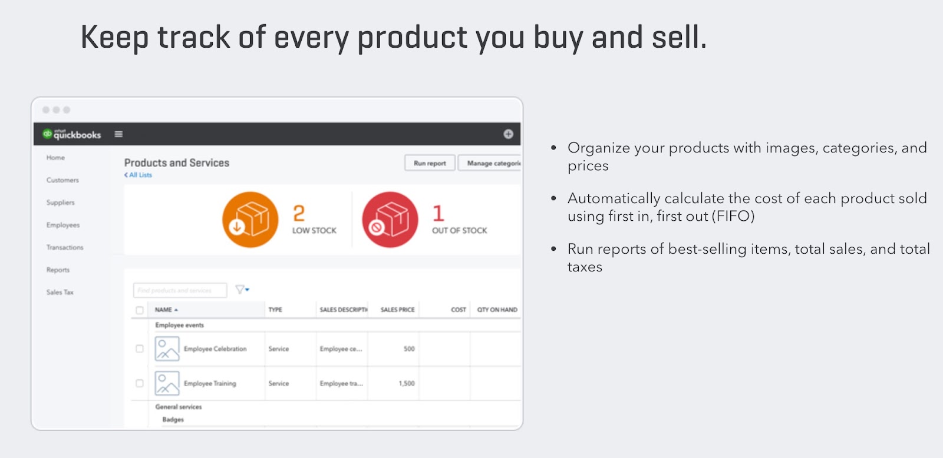Click the Find products and services field
The width and height of the screenshot is (943, 458).
[180, 290]
